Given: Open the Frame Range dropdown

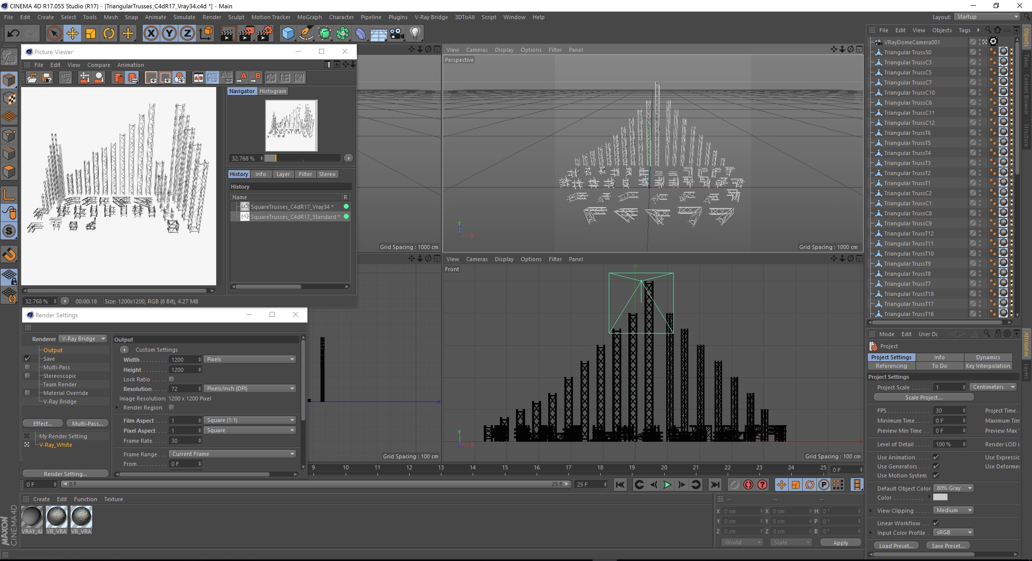Looking at the screenshot, I should [232, 454].
